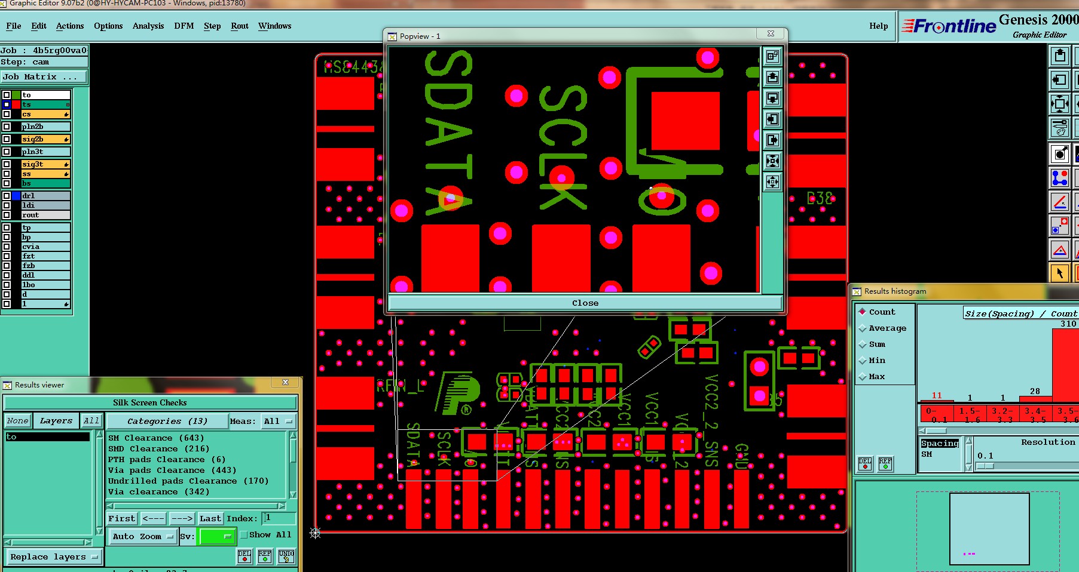Viewport: 1079px width, 572px height.
Task: Select the feature highlight circle-arrow tool
Action: (1060, 154)
